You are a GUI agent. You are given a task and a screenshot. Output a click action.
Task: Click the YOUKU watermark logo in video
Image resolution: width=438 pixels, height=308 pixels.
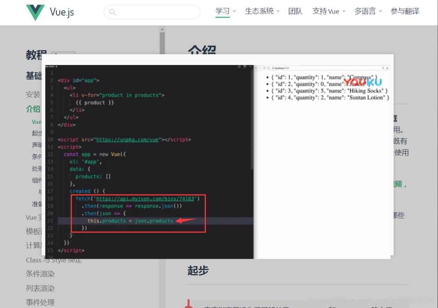363,82
